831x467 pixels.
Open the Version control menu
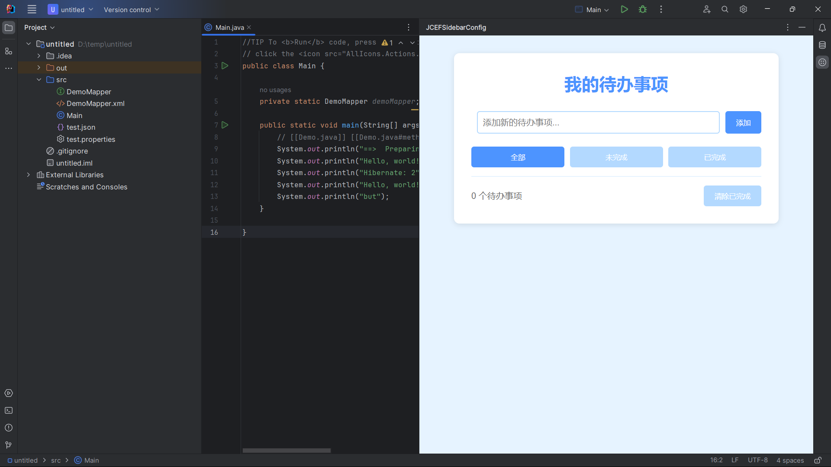tap(131, 10)
